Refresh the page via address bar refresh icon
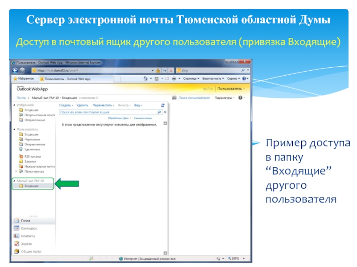The image size is (357, 267). [x=165, y=70]
